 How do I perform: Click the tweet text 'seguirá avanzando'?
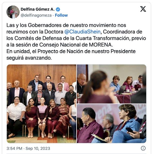click(29, 58)
